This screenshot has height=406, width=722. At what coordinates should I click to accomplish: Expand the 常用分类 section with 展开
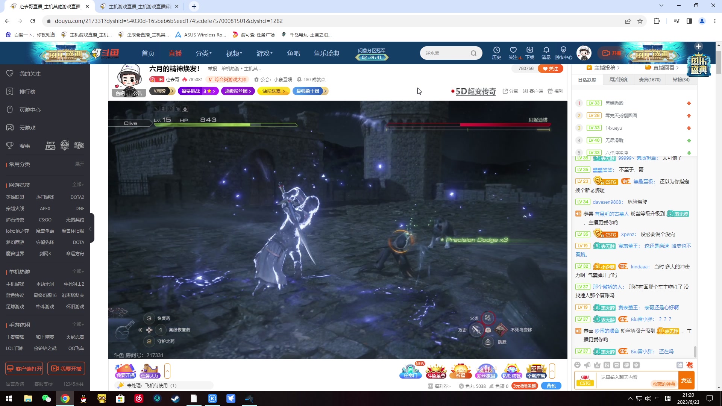[x=80, y=164]
